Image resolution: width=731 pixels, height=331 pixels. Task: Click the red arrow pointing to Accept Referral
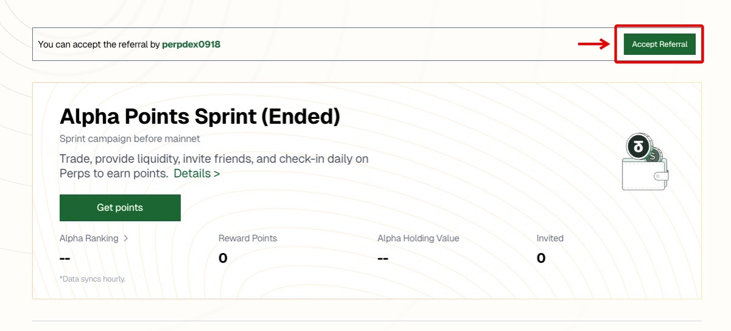(593, 43)
